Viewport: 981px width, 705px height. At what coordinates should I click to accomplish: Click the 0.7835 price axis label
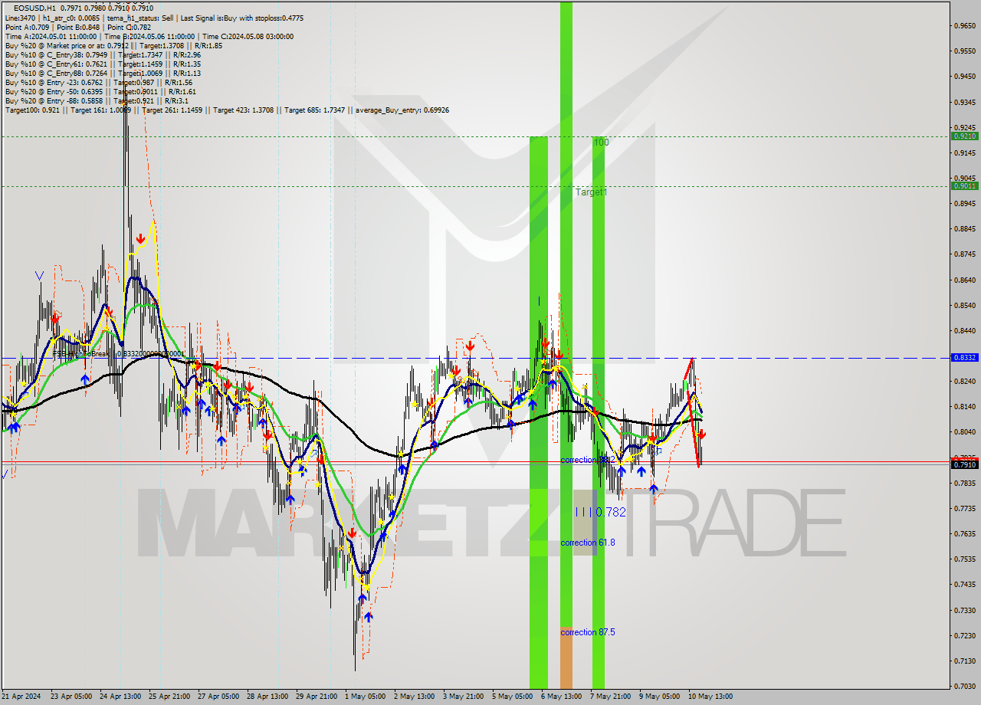point(964,484)
